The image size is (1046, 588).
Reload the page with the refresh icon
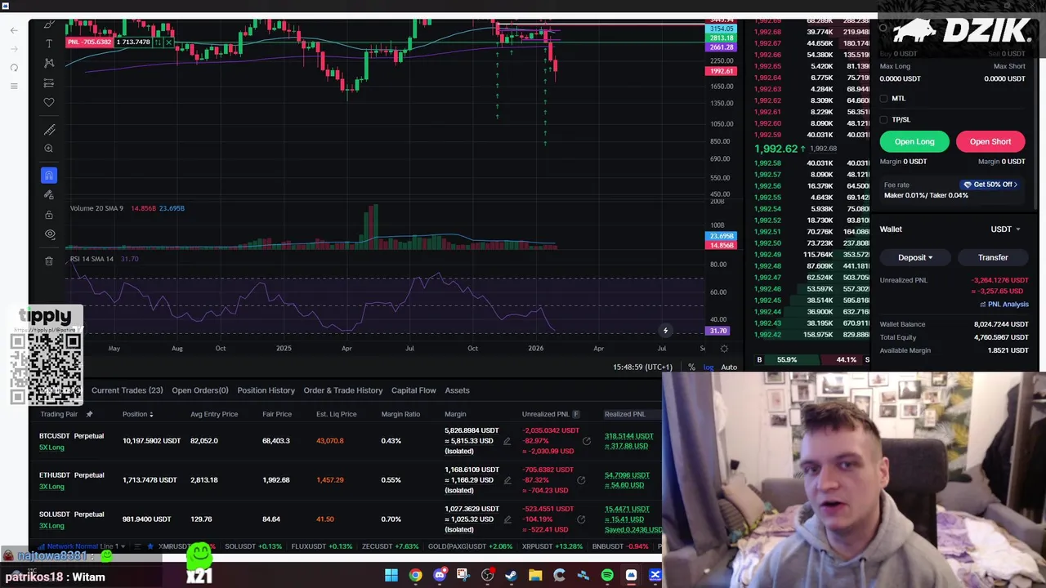[14, 67]
